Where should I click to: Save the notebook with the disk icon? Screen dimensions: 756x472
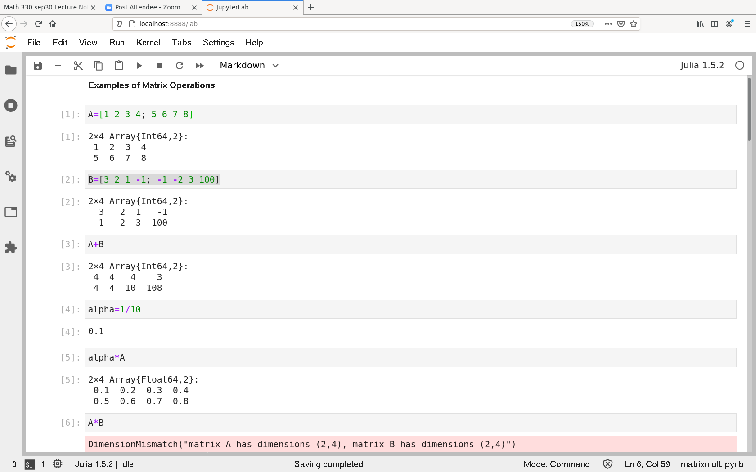(x=38, y=66)
